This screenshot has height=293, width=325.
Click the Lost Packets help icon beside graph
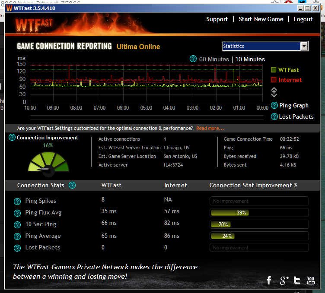click(x=274, y=117)
